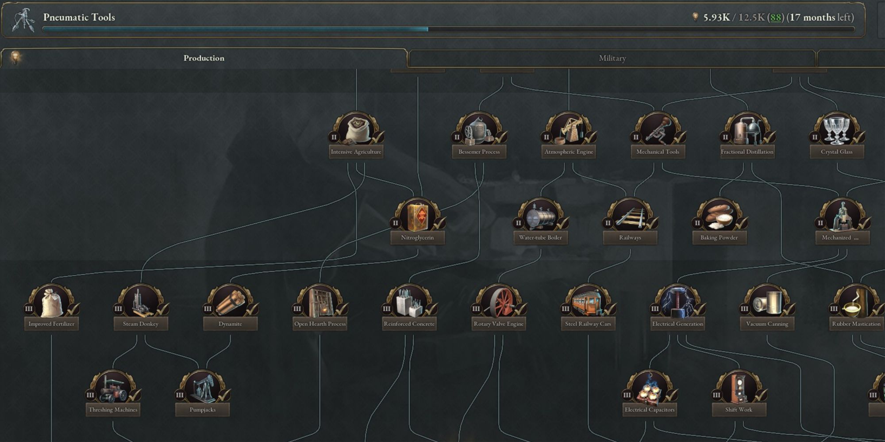Screen dimensions: 885x442
Task: Select the Electrical Generation icon
Action: click(x=677, y=301)
